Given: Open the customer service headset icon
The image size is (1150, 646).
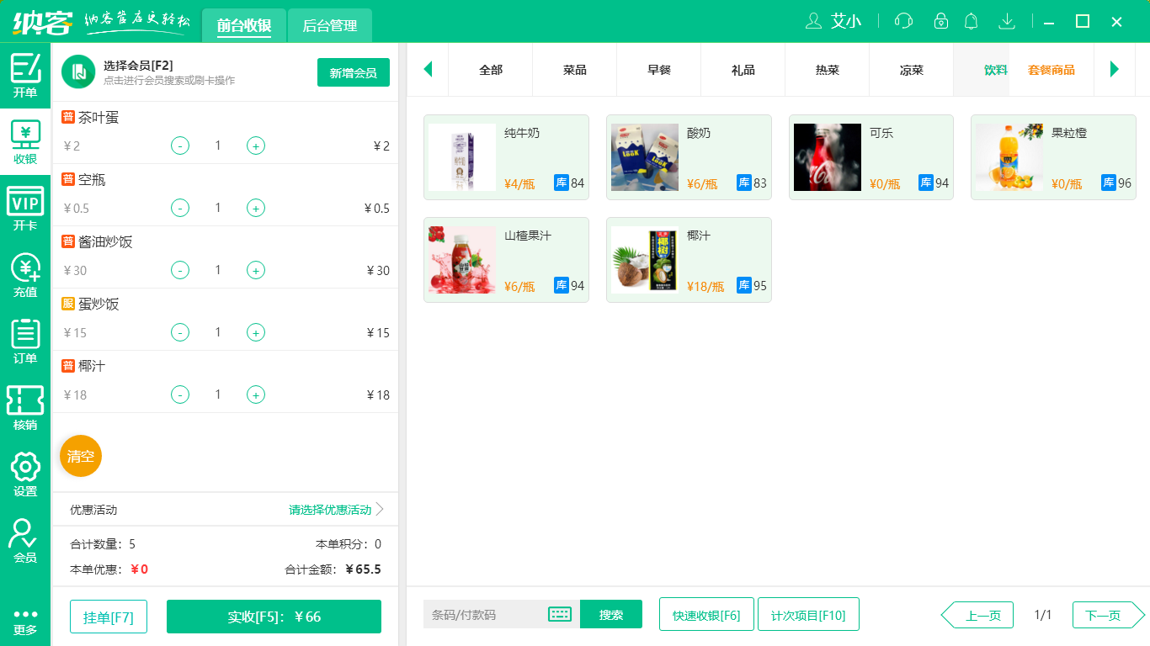Looking at the screenshot, I should click(903, 21).
